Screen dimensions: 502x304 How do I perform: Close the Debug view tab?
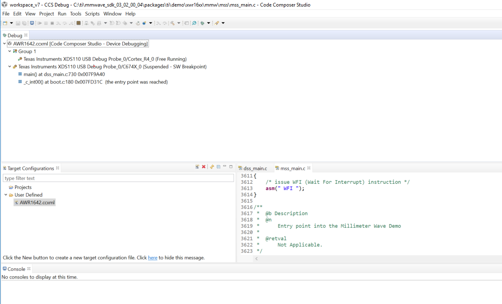click(26, 35)
